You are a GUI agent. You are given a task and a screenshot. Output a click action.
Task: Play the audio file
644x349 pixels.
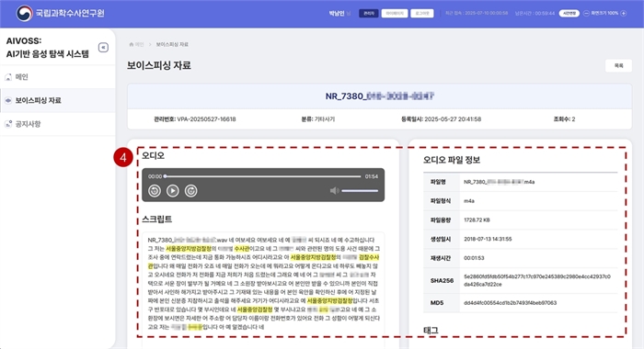(173, 191)
